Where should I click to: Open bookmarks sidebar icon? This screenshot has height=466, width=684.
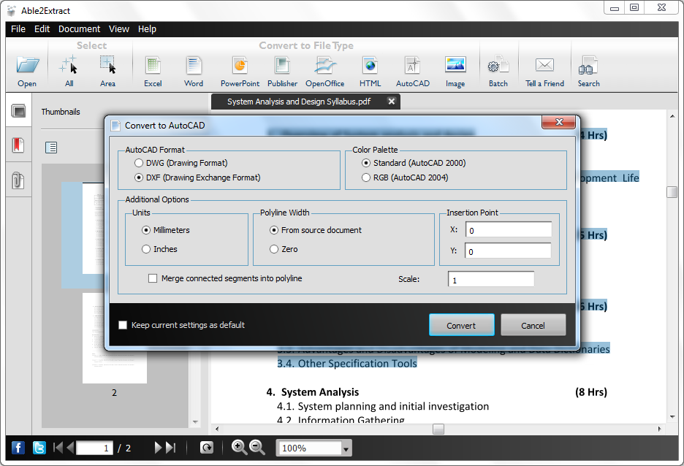tap(18, 145)
